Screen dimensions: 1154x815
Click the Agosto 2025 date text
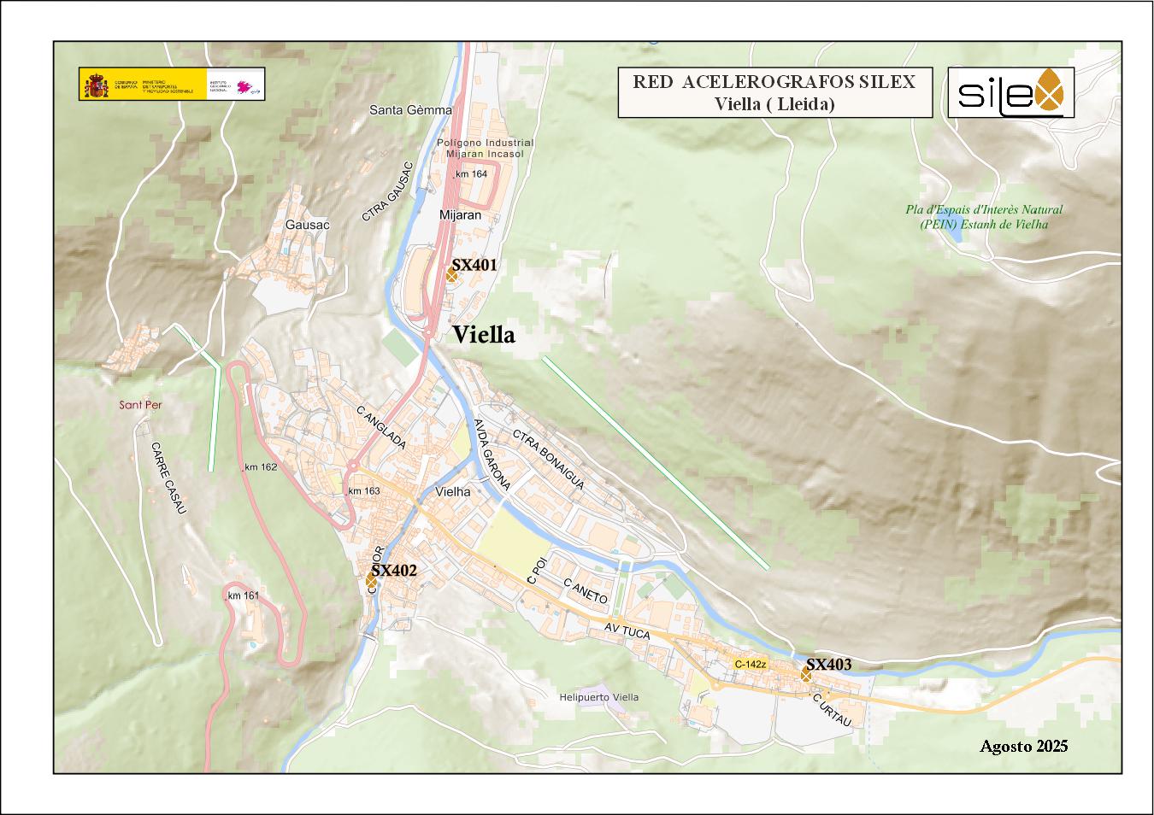click(1023, 746)
